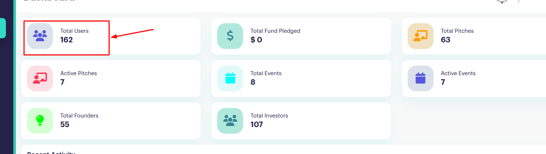This screenshot has height=154, width=546.
Task: Open the Total Users label
Action: [x=74, y=31]
